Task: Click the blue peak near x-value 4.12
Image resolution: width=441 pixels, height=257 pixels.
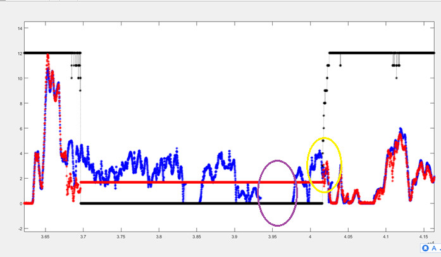Action: 401,133
